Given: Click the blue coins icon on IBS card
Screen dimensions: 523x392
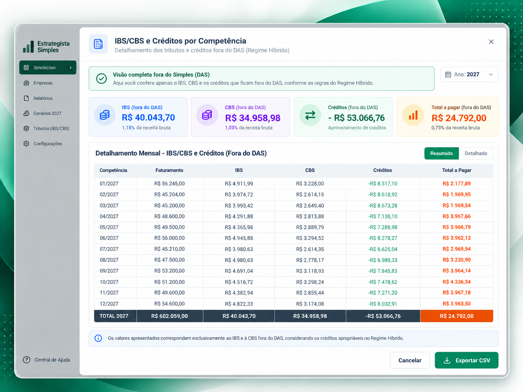Looking at the screenshot, I should pyautogui.click(x=105, y=115).
